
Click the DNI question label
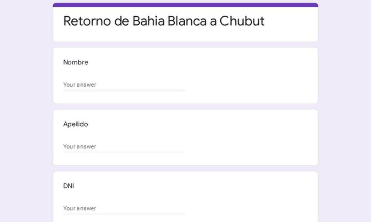coord(69,186)
